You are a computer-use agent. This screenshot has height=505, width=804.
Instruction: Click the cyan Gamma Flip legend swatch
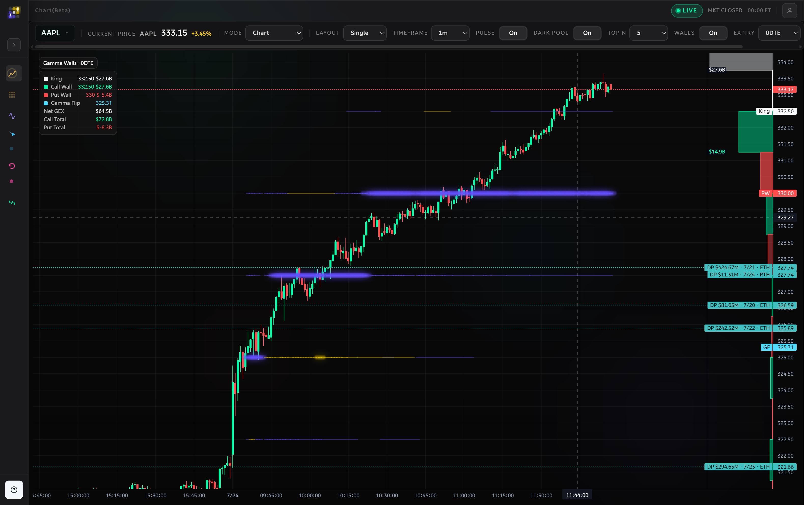point(46,104)
